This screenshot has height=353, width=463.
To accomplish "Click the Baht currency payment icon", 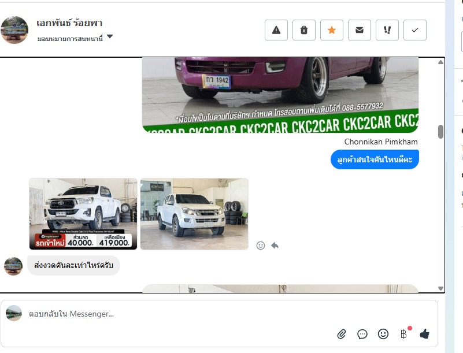I will point(403,334).
